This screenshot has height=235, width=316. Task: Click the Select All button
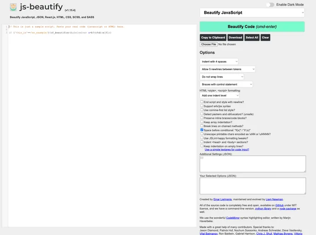coord(252,38)
